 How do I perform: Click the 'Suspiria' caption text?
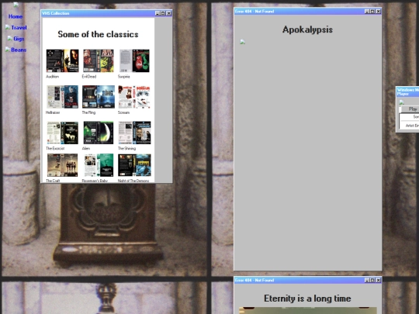124,77
